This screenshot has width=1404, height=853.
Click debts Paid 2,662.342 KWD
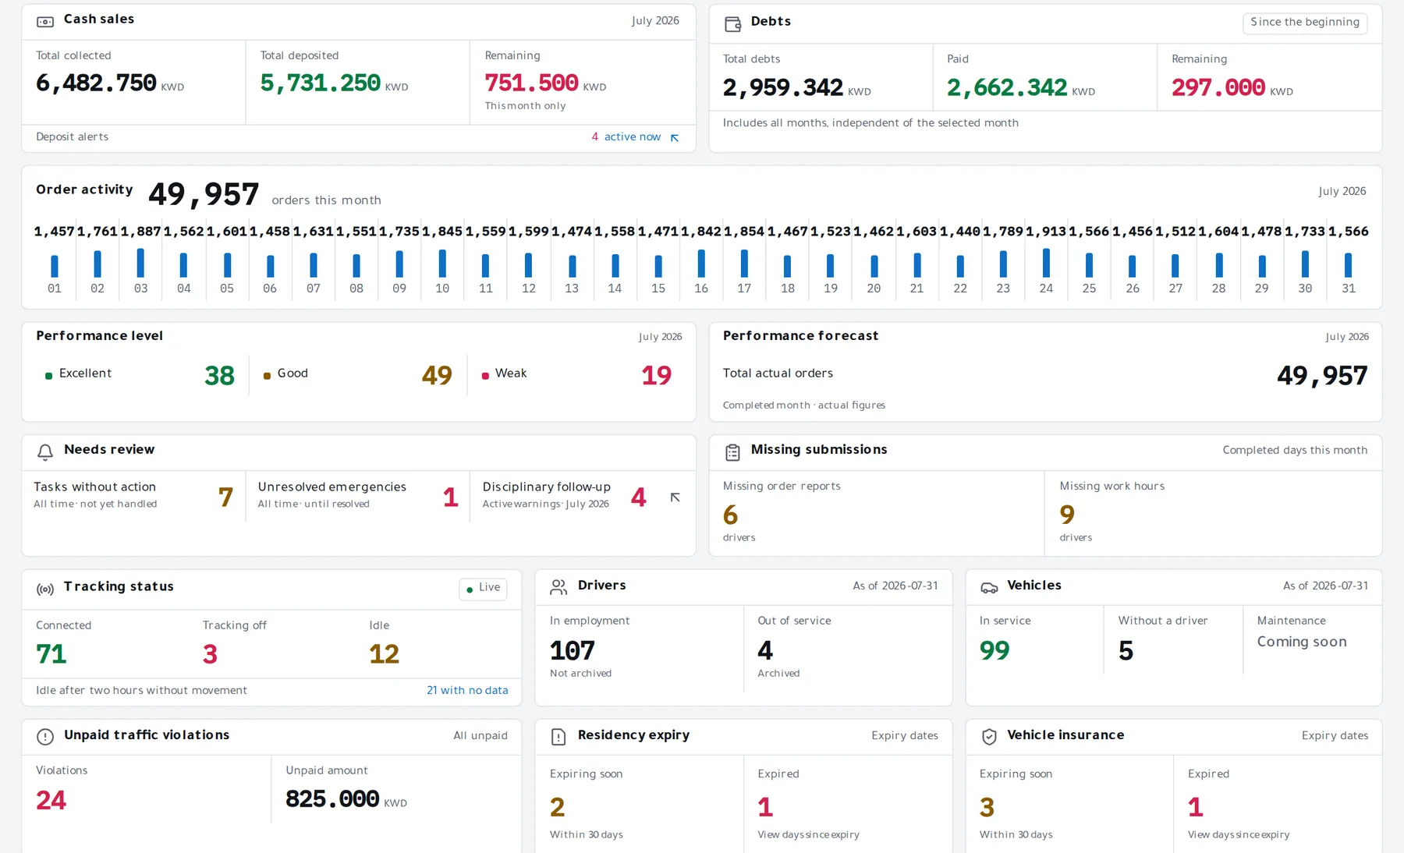[x=1021, y=88]
